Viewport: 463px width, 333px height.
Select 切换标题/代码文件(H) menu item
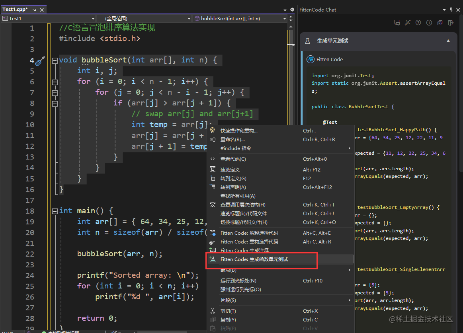click(281, 222)
